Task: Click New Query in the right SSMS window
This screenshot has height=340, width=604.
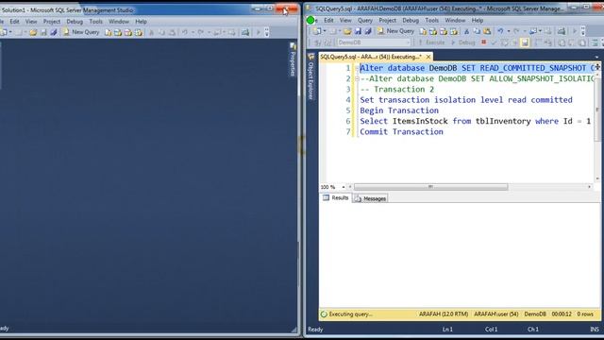Action: click(x=395, y=31)
